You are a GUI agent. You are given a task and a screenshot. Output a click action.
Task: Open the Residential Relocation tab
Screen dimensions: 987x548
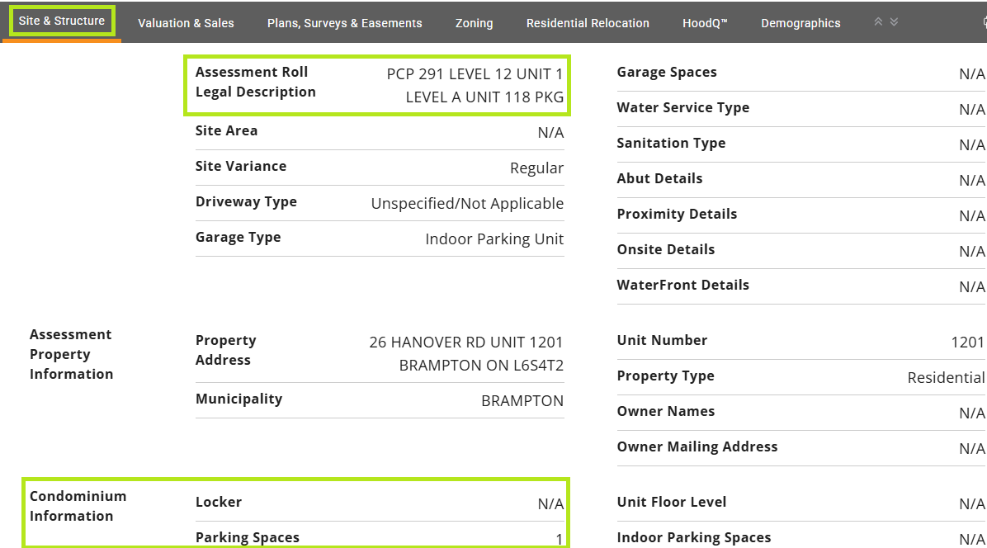[x=588, y=23]
